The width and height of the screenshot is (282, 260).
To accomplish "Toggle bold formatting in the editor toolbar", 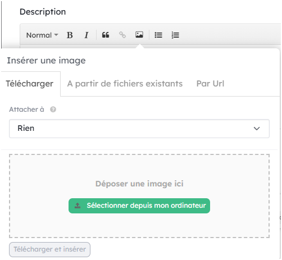I will (70, 35).
